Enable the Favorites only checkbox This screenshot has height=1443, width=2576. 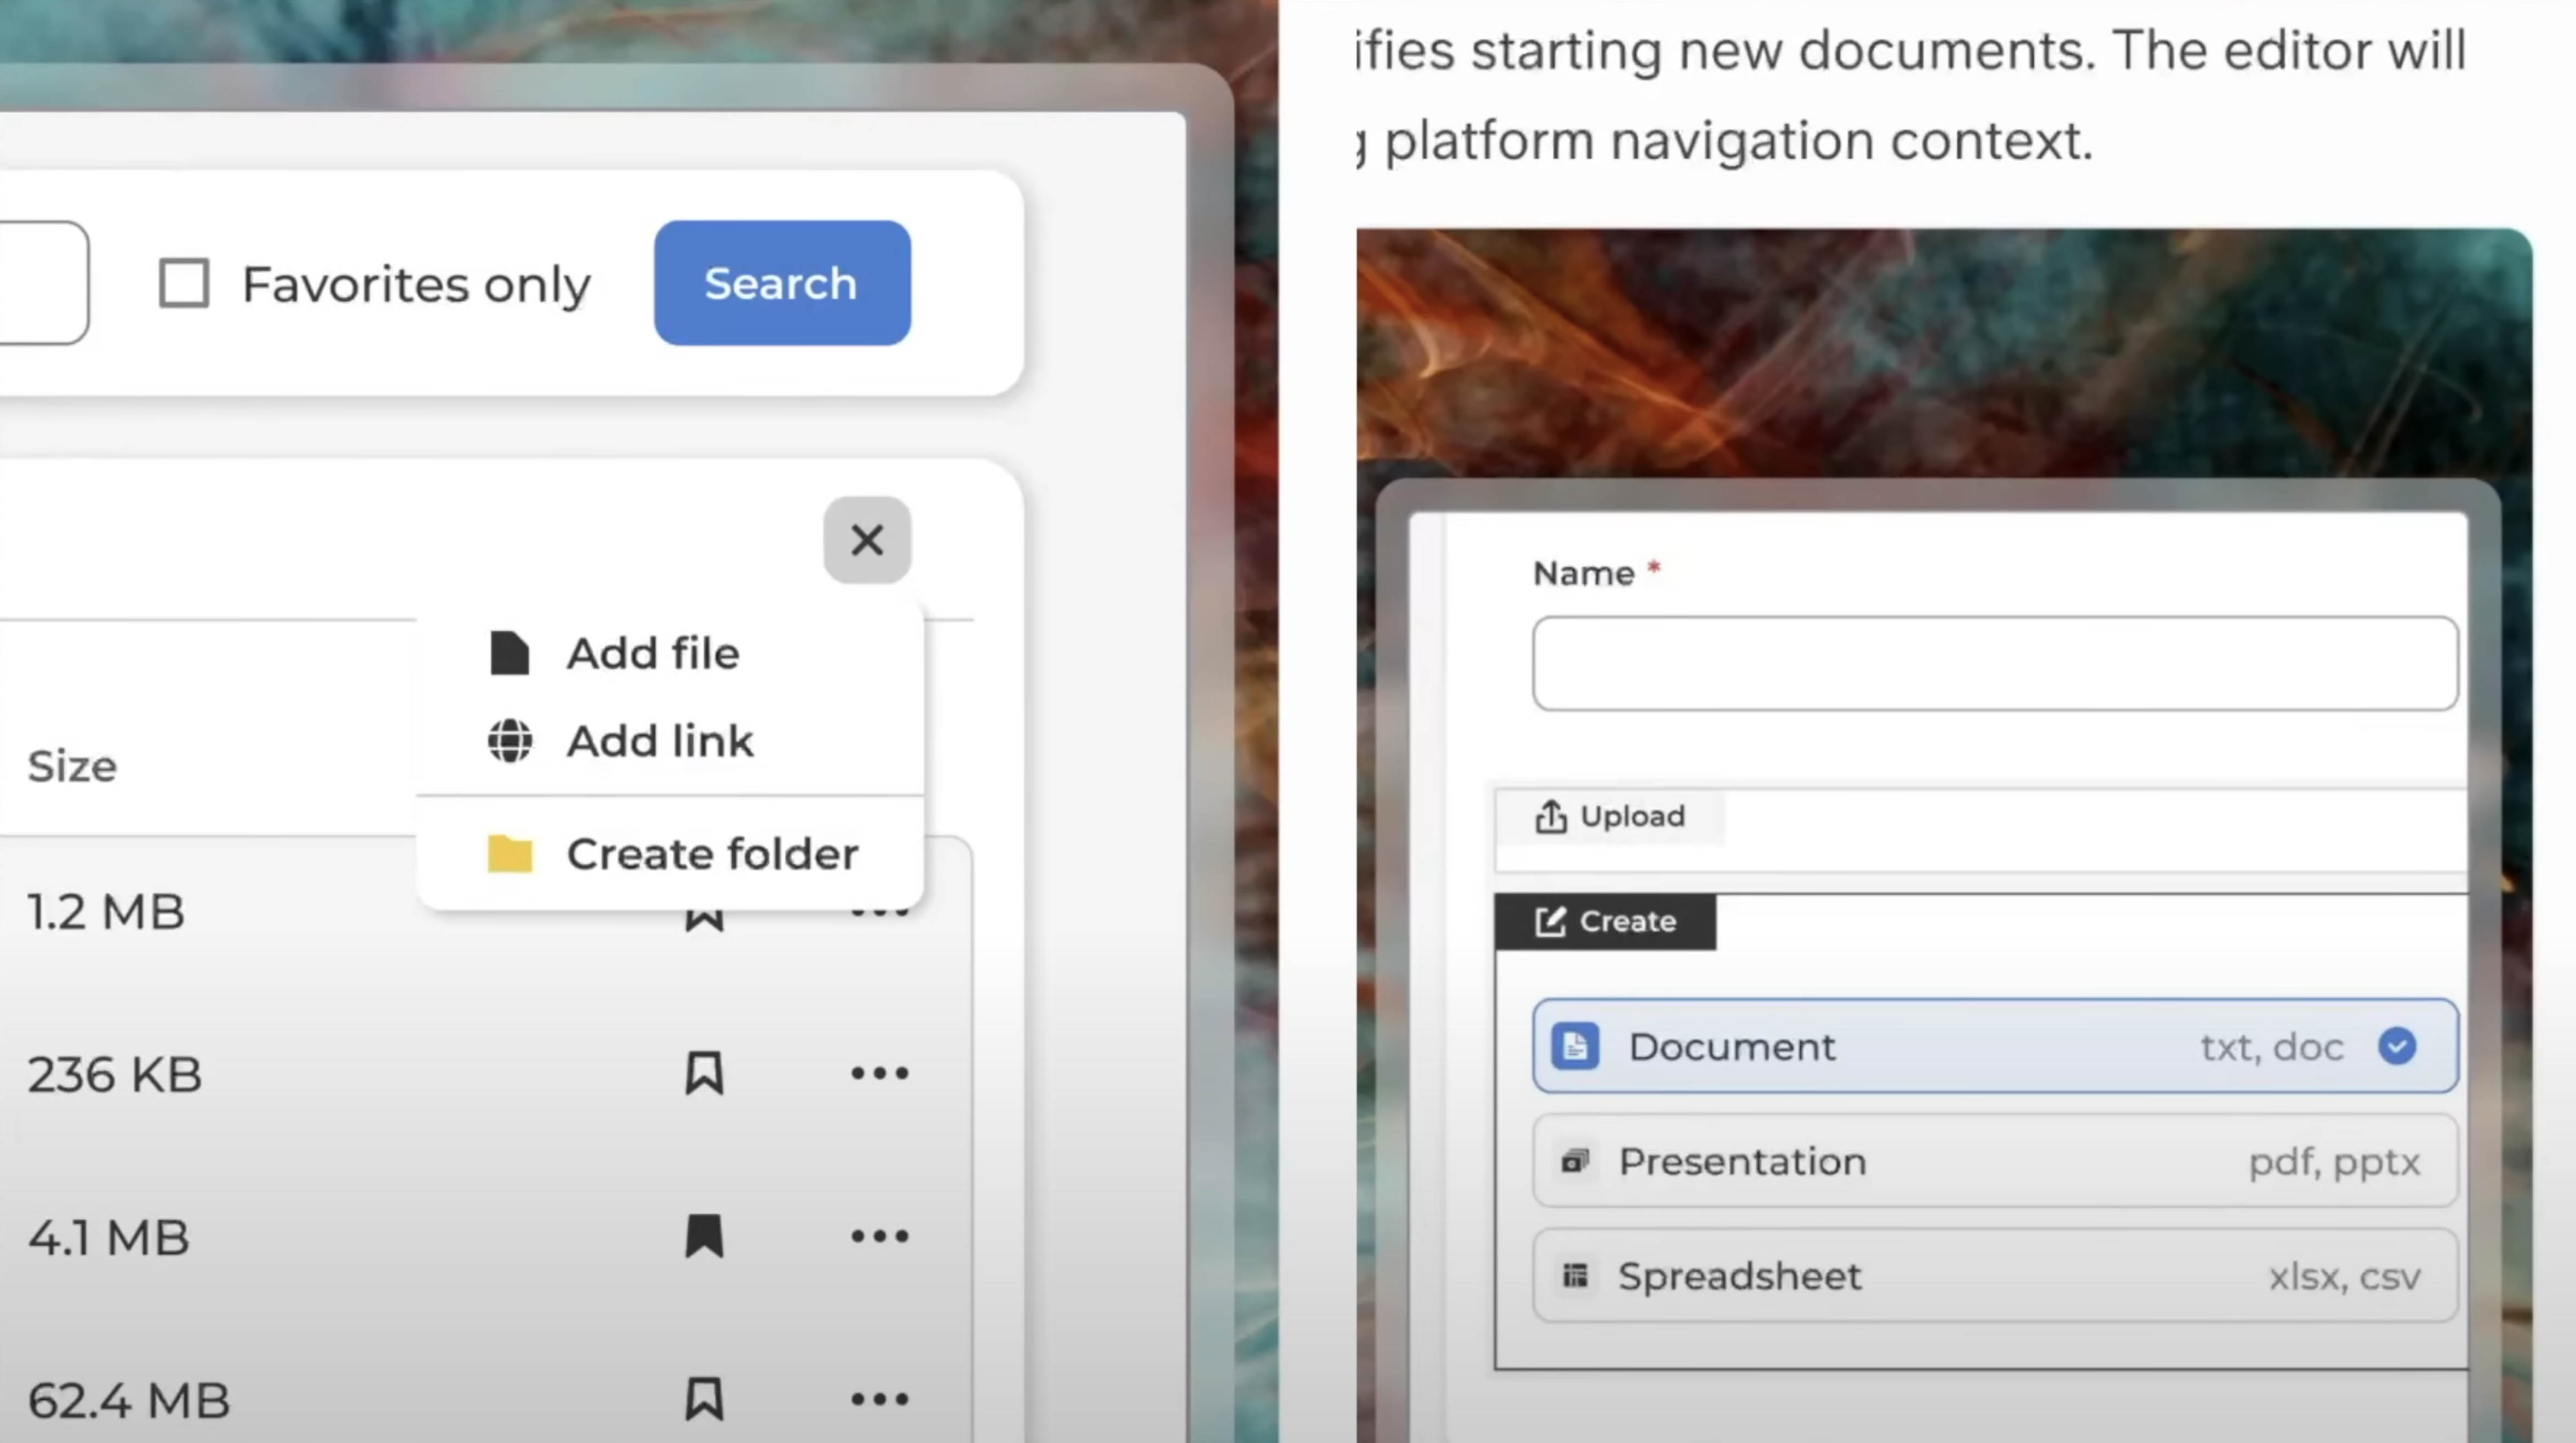click(x=184, y=284)
